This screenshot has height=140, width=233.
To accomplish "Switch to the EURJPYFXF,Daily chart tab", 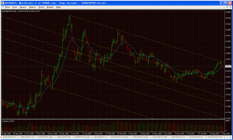I will [82, 137].
